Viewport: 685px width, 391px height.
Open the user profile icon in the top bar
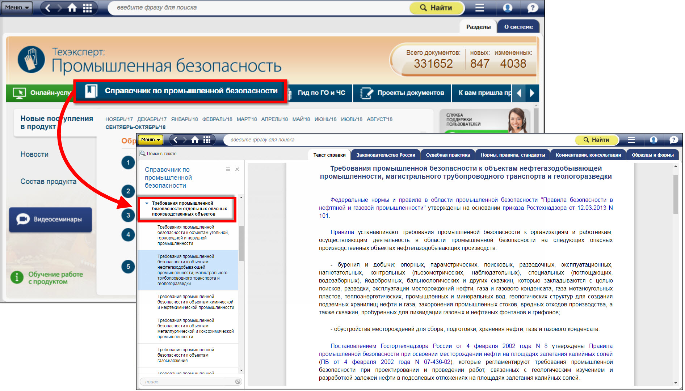coord(508,8)
